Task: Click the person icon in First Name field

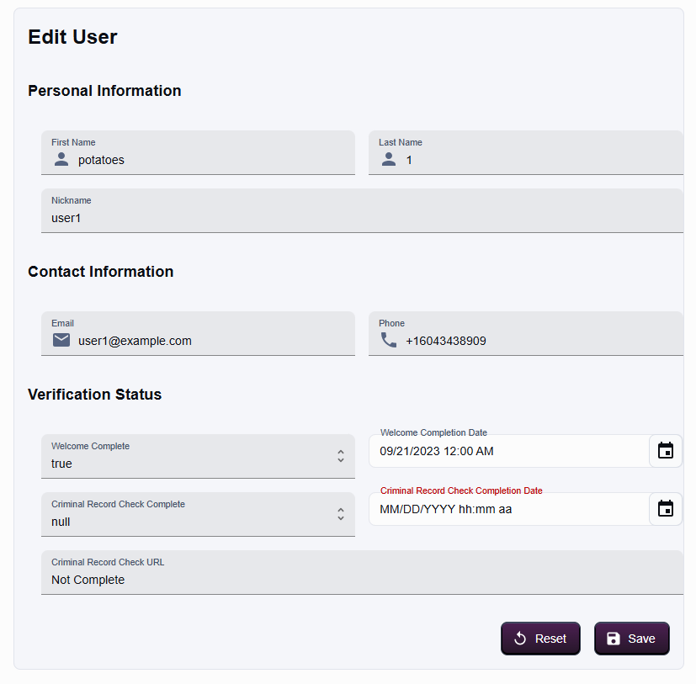Action: point(61,159)
